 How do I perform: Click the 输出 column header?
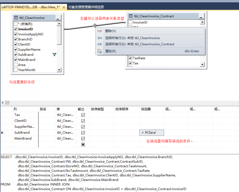[83, 109]
